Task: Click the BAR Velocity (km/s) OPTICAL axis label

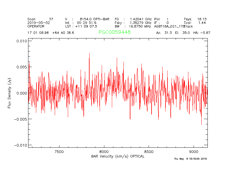Action: click(118, 156)
